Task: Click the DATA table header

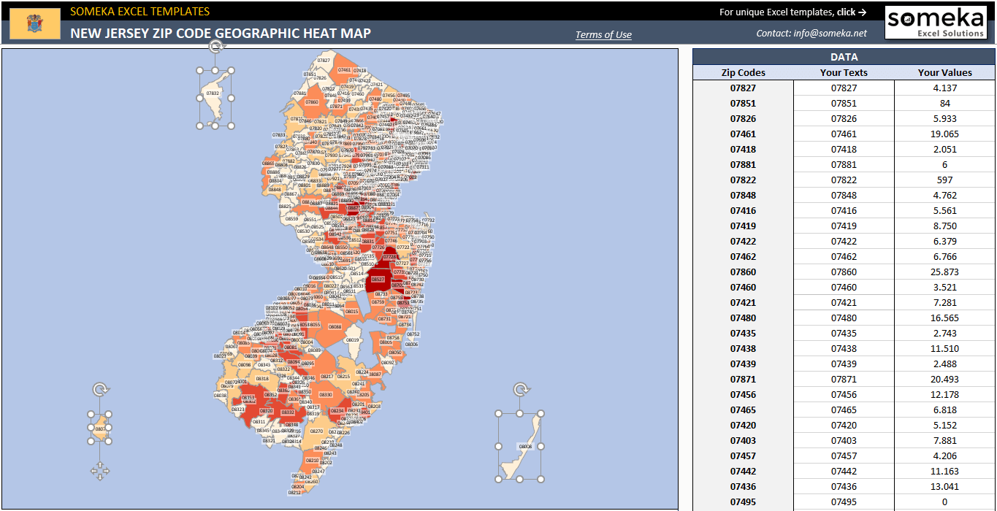Action: 844,56
